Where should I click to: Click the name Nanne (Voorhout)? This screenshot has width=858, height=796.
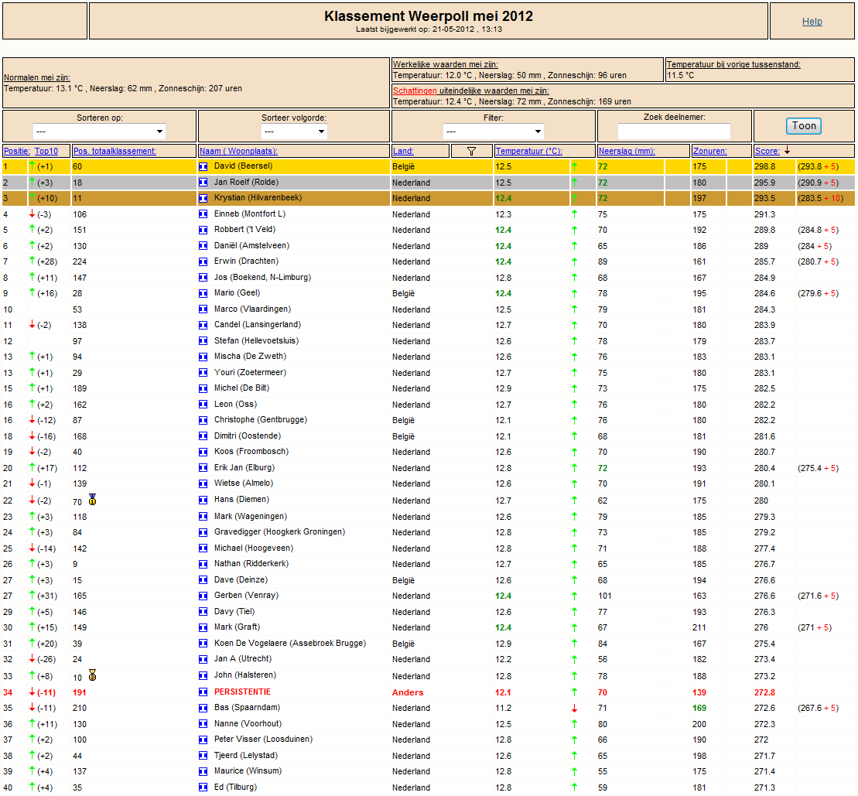click(248, 724)
